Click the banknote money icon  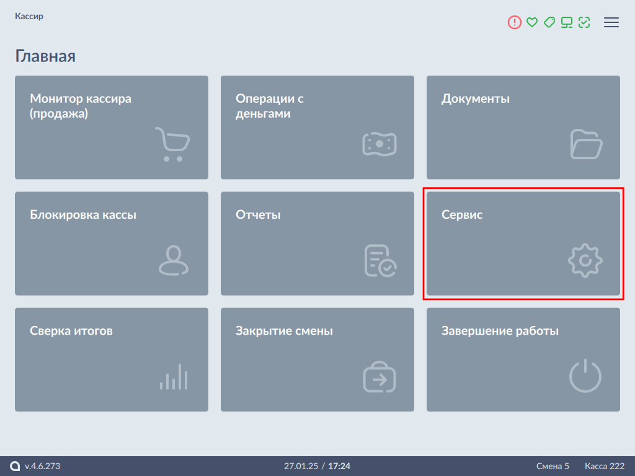pos(380,144)
